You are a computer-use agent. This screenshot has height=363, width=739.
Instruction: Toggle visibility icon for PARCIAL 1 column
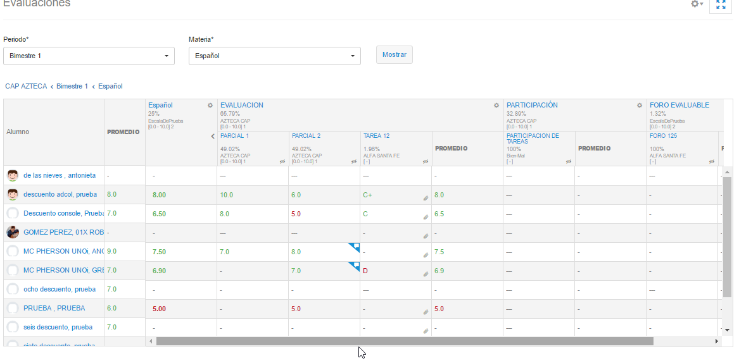[282, 162]
